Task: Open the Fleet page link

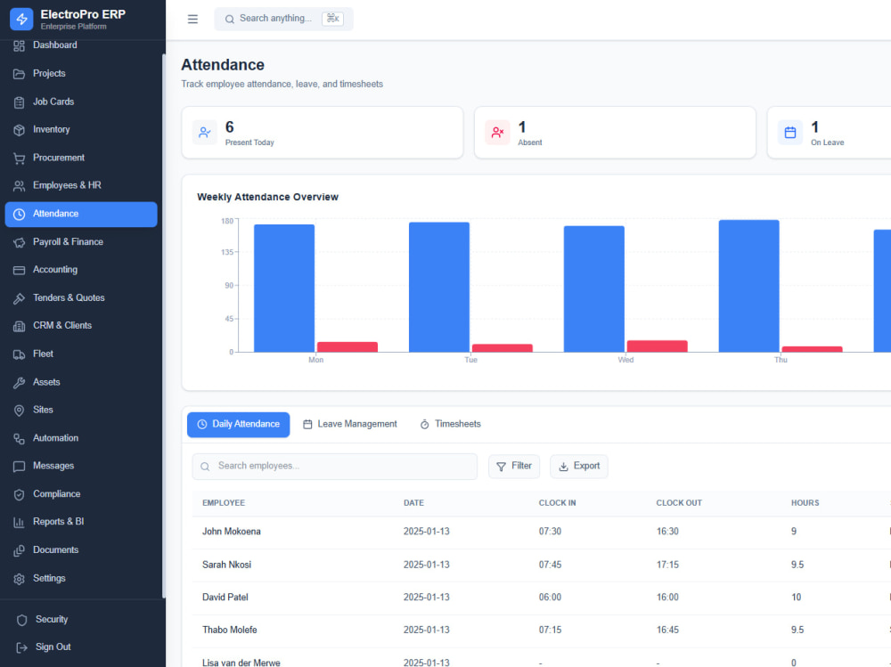Action: (x=81, y=354)
